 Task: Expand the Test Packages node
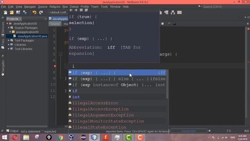point(9,40)
